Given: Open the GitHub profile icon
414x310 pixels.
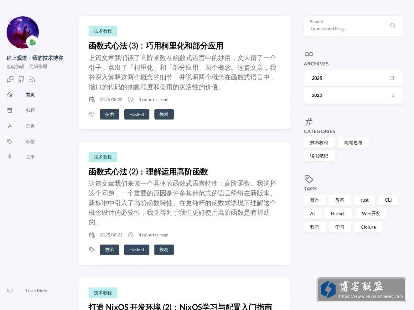Looking at the screenshot, I should coord(21,80).
